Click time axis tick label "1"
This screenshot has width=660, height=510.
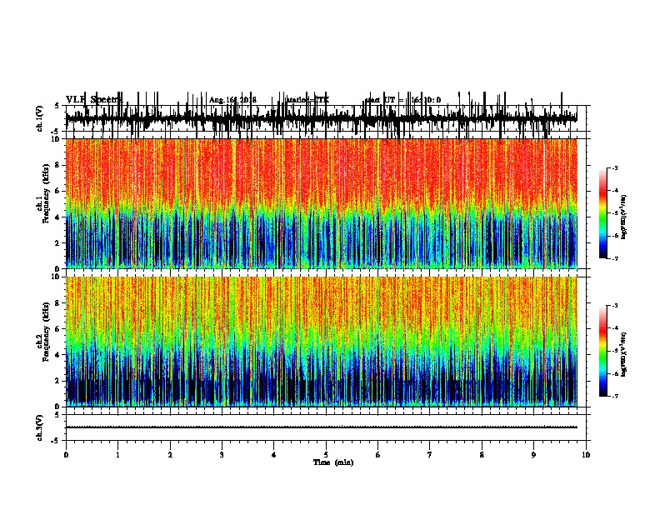[x=117, y=455]
